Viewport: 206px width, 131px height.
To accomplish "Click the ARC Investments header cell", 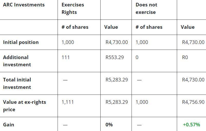I will pos(24,5).
